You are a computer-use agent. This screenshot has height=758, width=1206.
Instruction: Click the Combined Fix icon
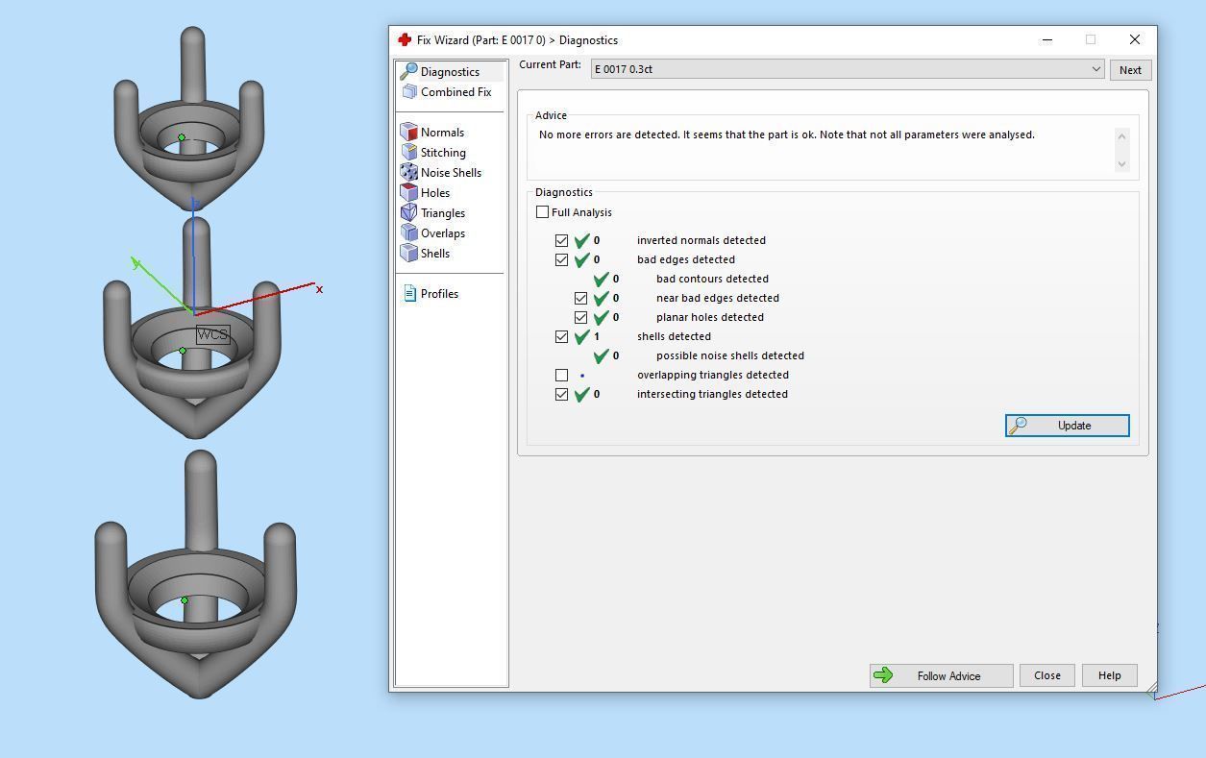(x=409, y=91)
